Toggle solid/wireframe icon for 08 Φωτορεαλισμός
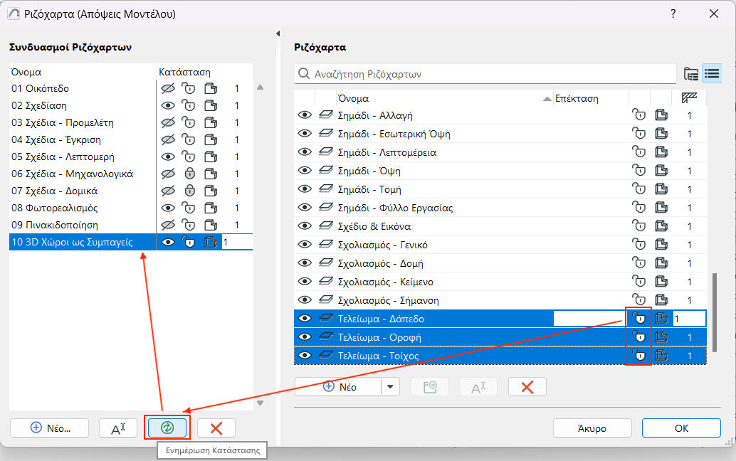The width and height of the screenshot is (736, 461). point(211,208)
